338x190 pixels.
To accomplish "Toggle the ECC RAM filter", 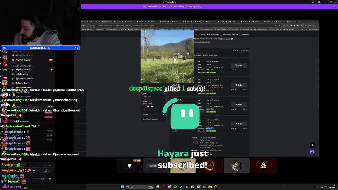I will [145, 109].
